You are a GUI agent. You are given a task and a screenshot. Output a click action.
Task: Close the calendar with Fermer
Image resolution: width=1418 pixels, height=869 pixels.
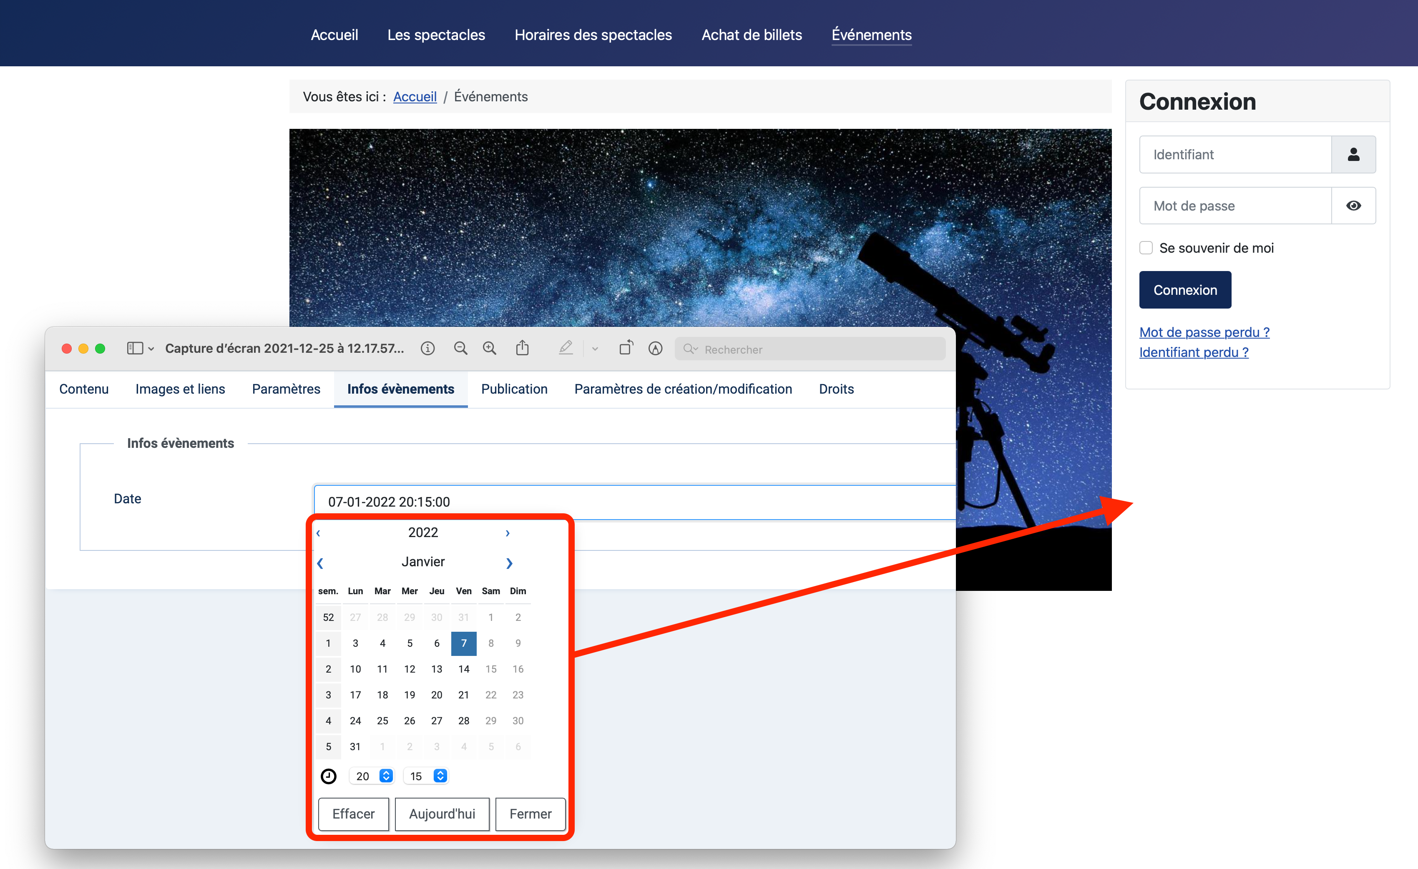click(x=530, y=814)
